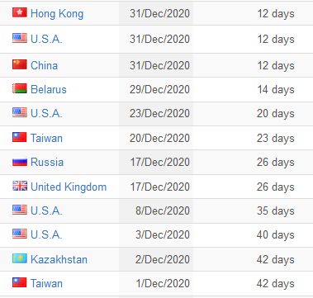This screenshot has width=313, height=298.
Task: Open the Taiwan link dated 1/Dec/2020
Action: pyautogui.click(x=46, y=283)
